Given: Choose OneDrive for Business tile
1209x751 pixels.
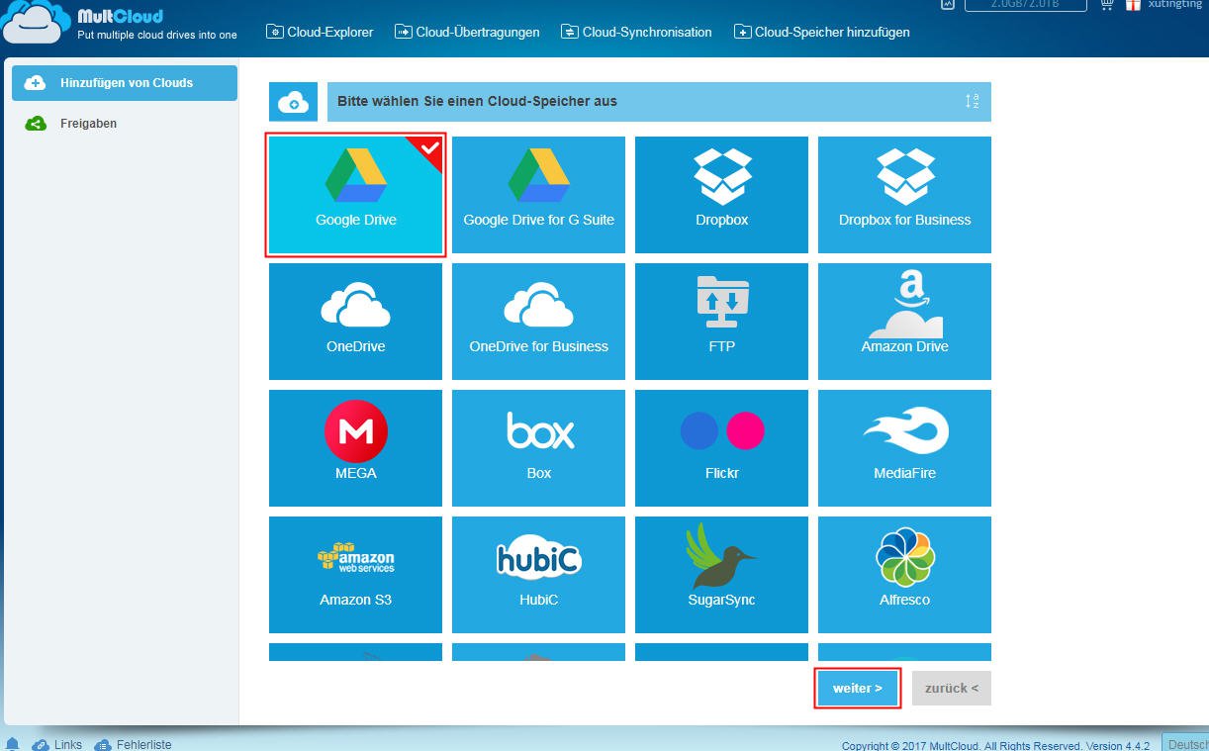Looking at the screenshot, I should [538, 322].
